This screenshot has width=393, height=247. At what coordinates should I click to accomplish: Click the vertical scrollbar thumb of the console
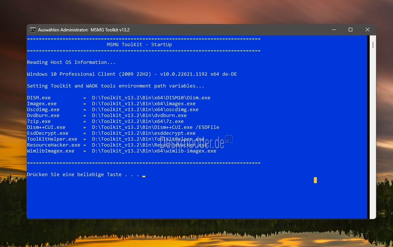373,45
